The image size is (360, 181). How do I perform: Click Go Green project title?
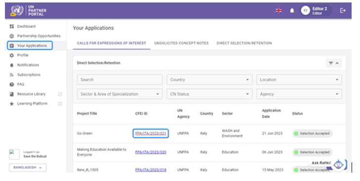(x=84, y=133)
